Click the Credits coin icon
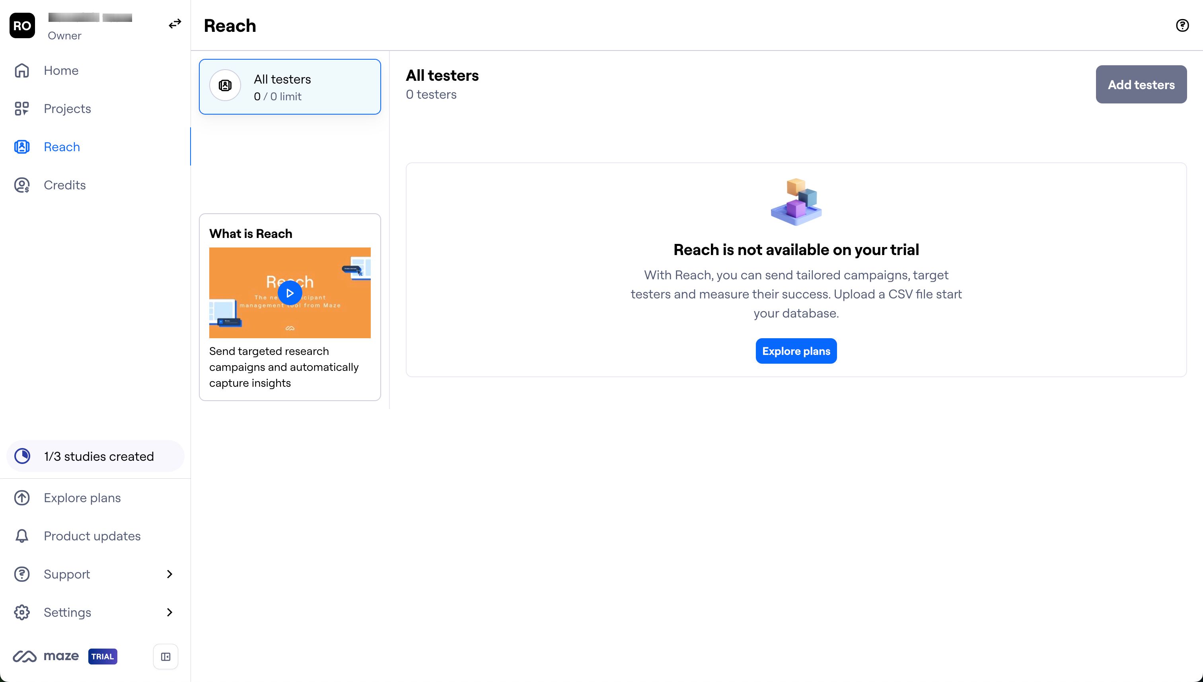 pos(21,185)
